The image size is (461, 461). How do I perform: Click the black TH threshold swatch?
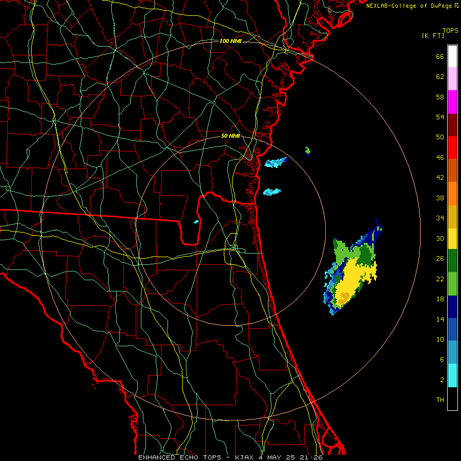point(452,399)
